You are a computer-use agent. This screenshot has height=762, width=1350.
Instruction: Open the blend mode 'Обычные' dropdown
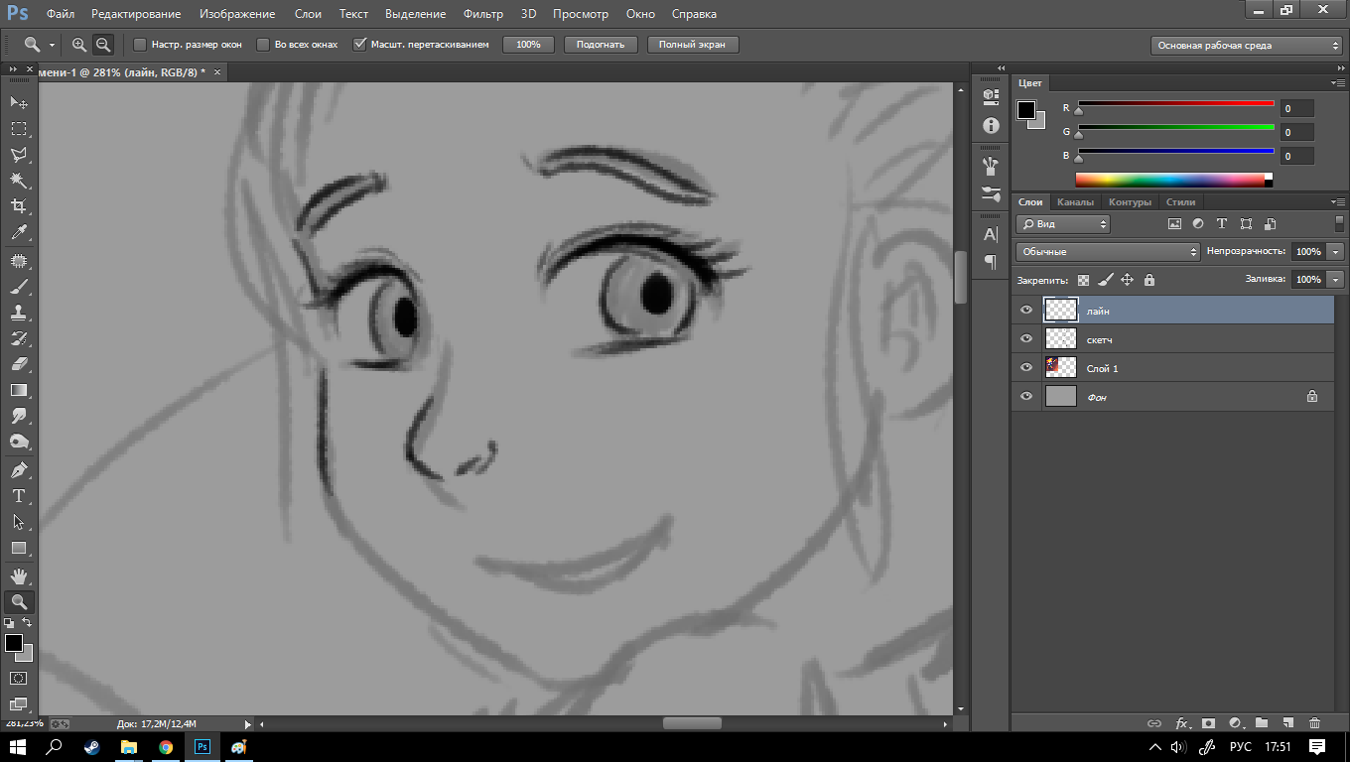(x=1108, y=252)
